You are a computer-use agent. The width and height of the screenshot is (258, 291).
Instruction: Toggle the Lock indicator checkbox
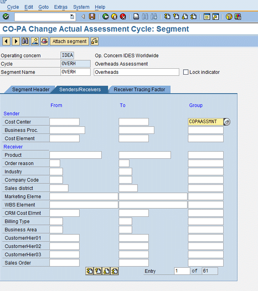coord(186,72)
